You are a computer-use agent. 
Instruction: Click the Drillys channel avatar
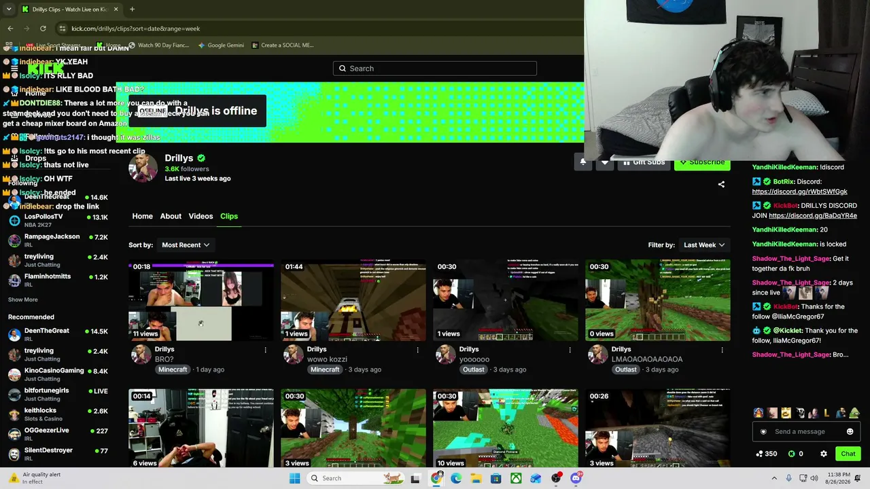point(143,168)
